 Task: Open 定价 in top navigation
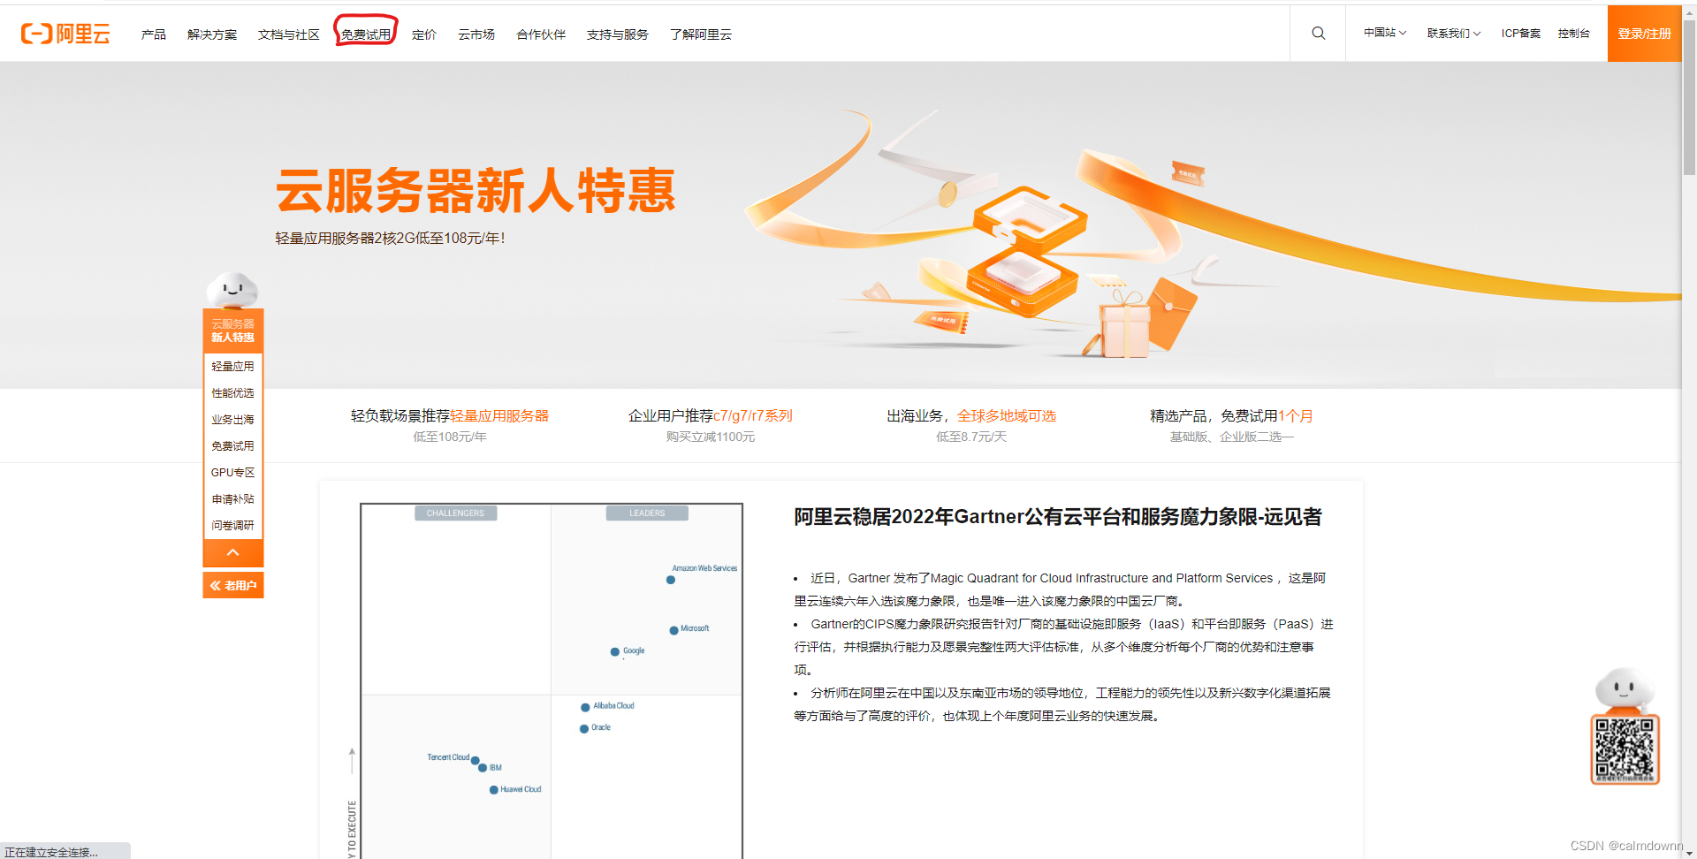click(424, 34)
